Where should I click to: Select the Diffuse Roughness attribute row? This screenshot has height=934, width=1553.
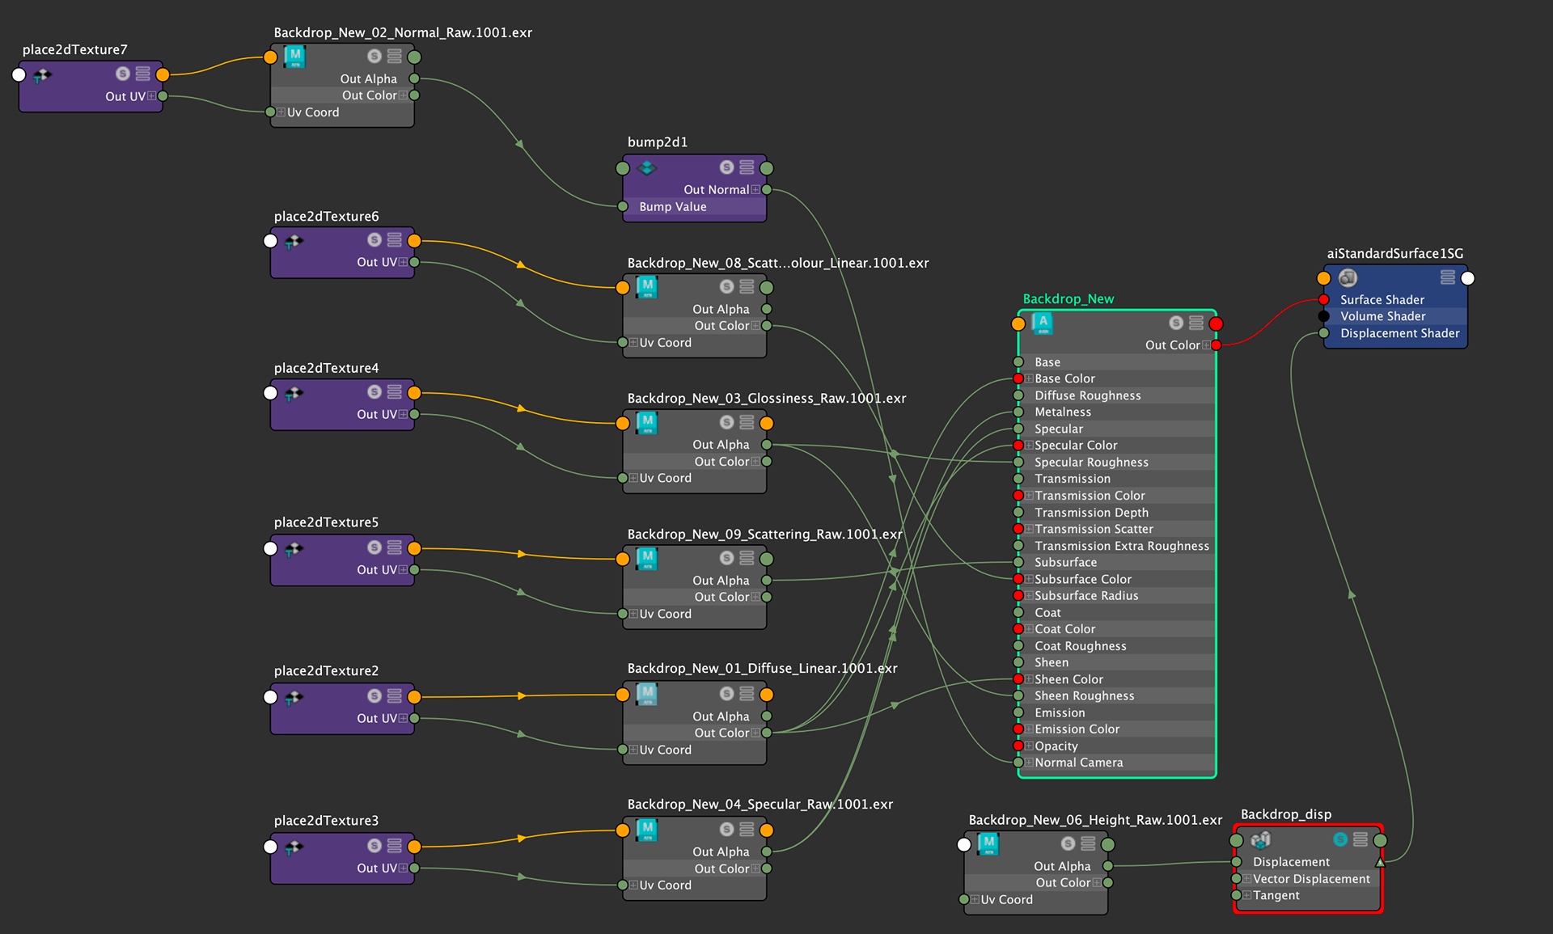[1117, 395]
